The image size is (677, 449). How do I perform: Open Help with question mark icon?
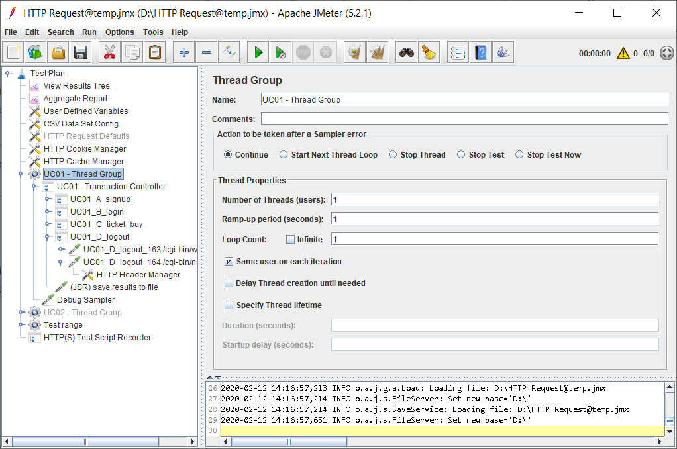click(x=480, y=53)
